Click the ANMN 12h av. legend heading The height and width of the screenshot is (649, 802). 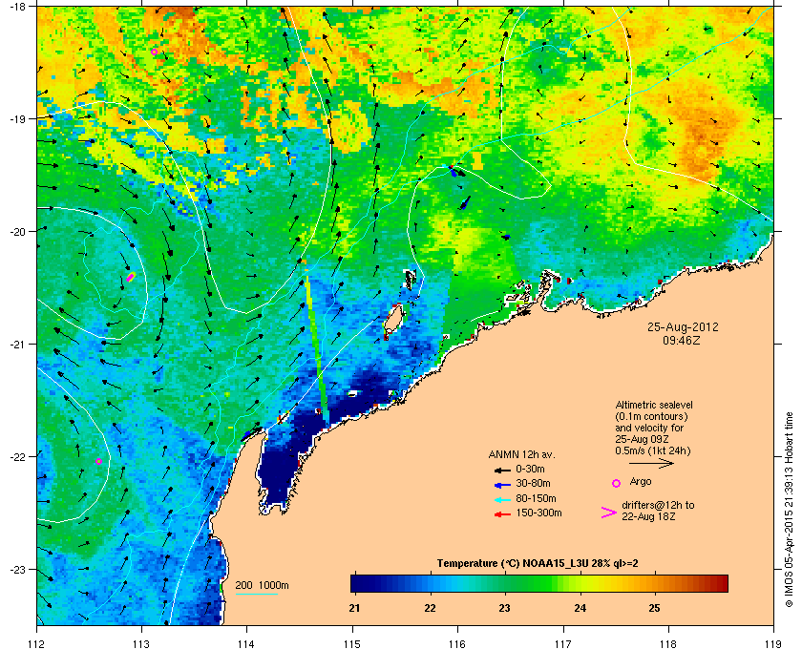(x=521, y=454)
